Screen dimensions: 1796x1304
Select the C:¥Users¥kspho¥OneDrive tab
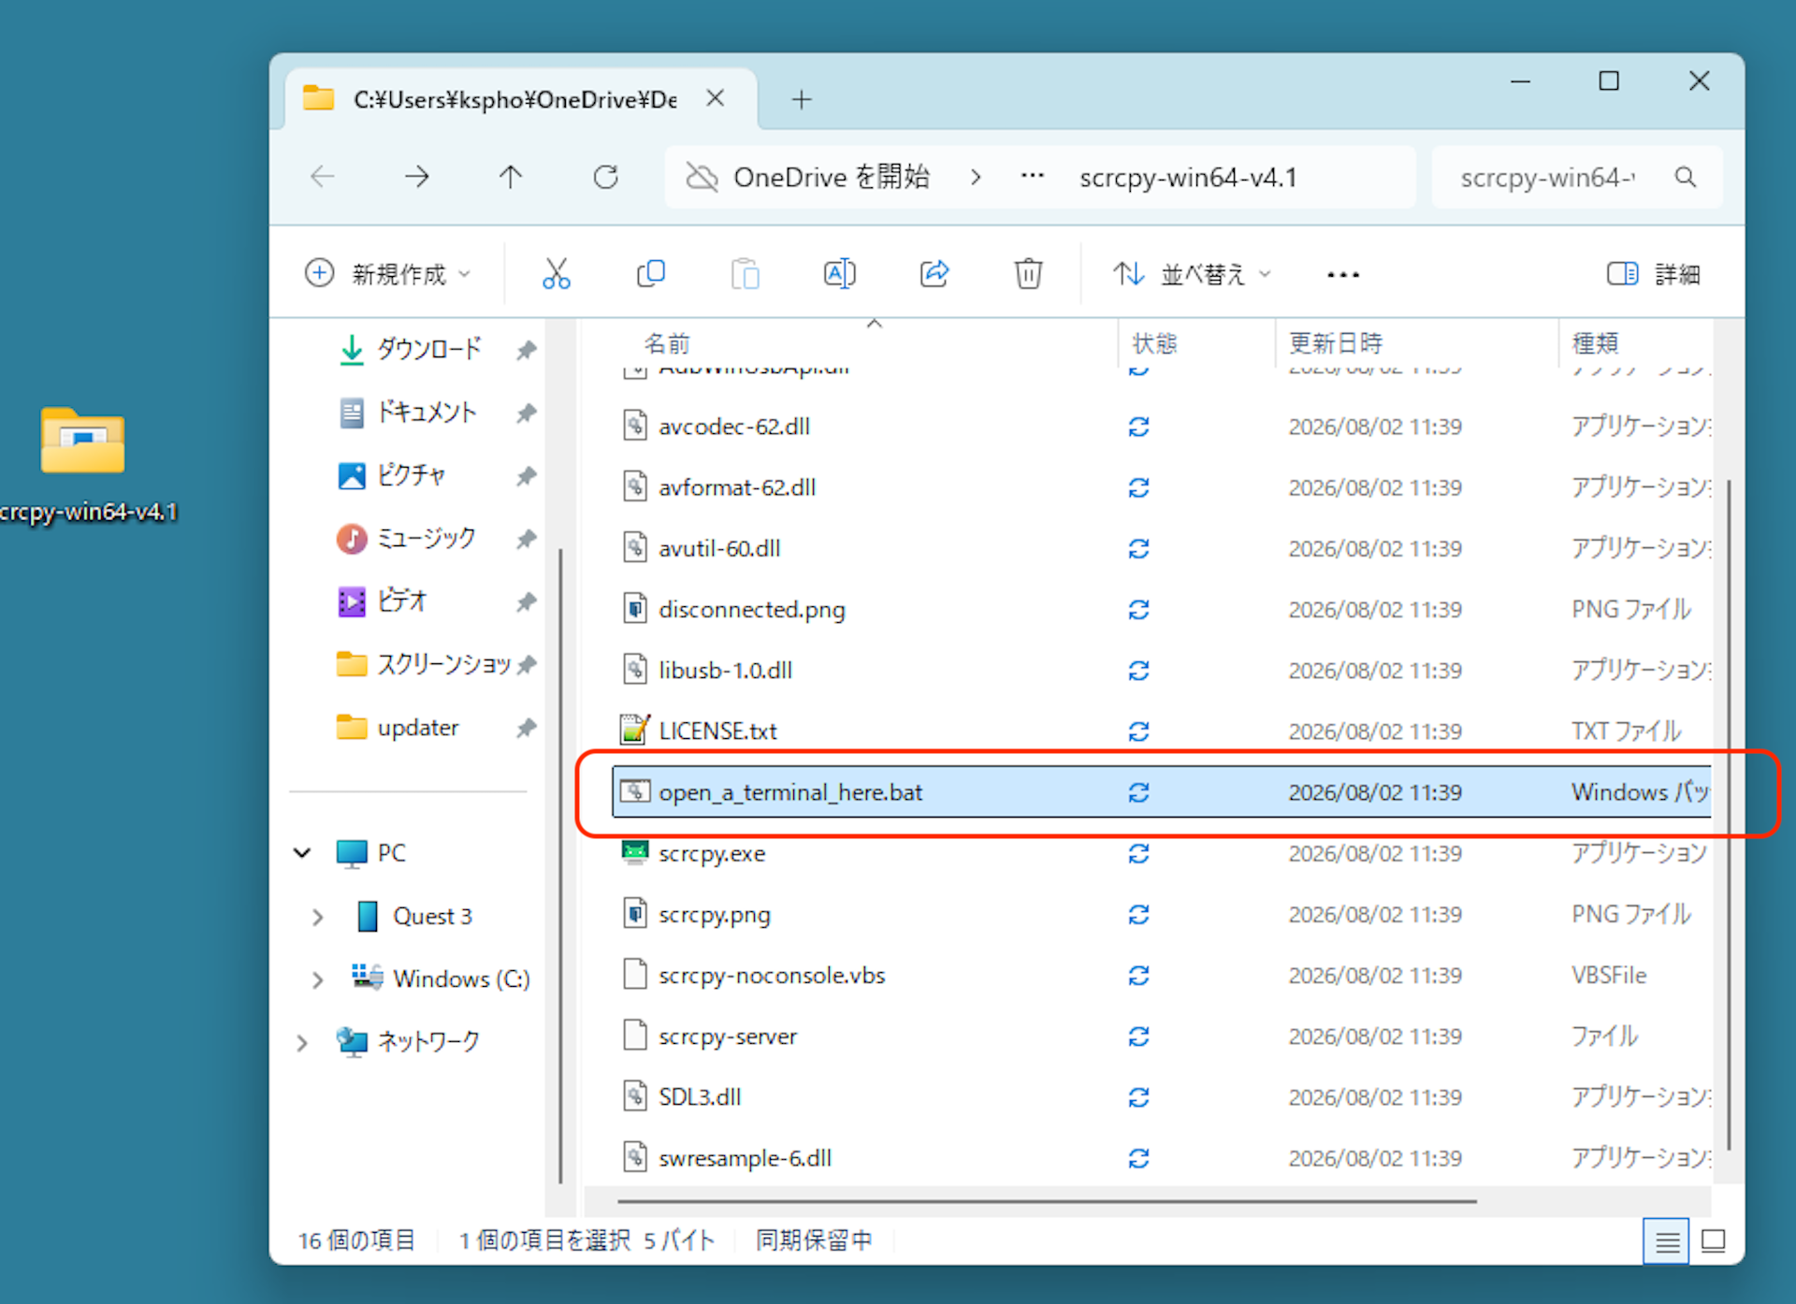click(x=519, y=99)
